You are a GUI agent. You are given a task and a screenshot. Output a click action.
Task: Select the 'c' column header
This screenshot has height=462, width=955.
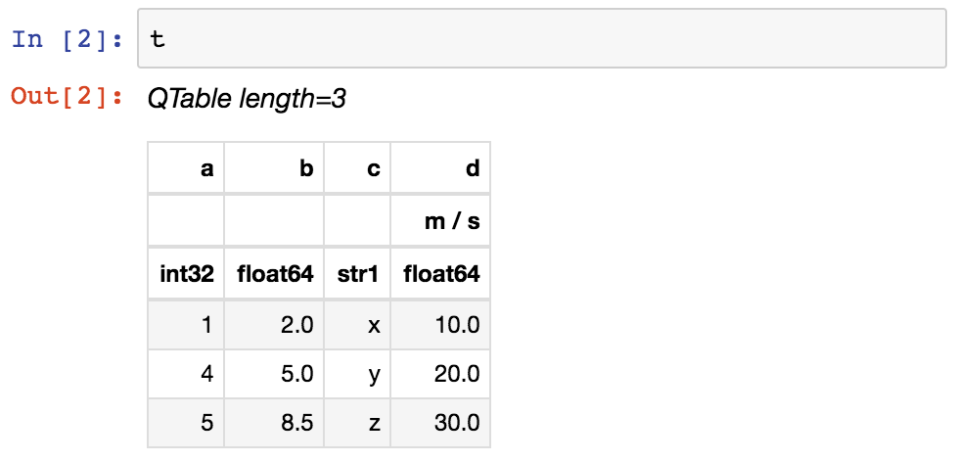pyautogui.click(x=373, y=168)
